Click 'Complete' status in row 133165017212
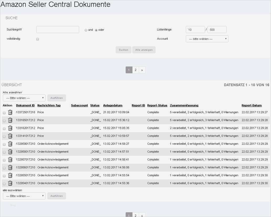Image resolution: width=271 pixels, height=217 pixels. coord(153,120)
